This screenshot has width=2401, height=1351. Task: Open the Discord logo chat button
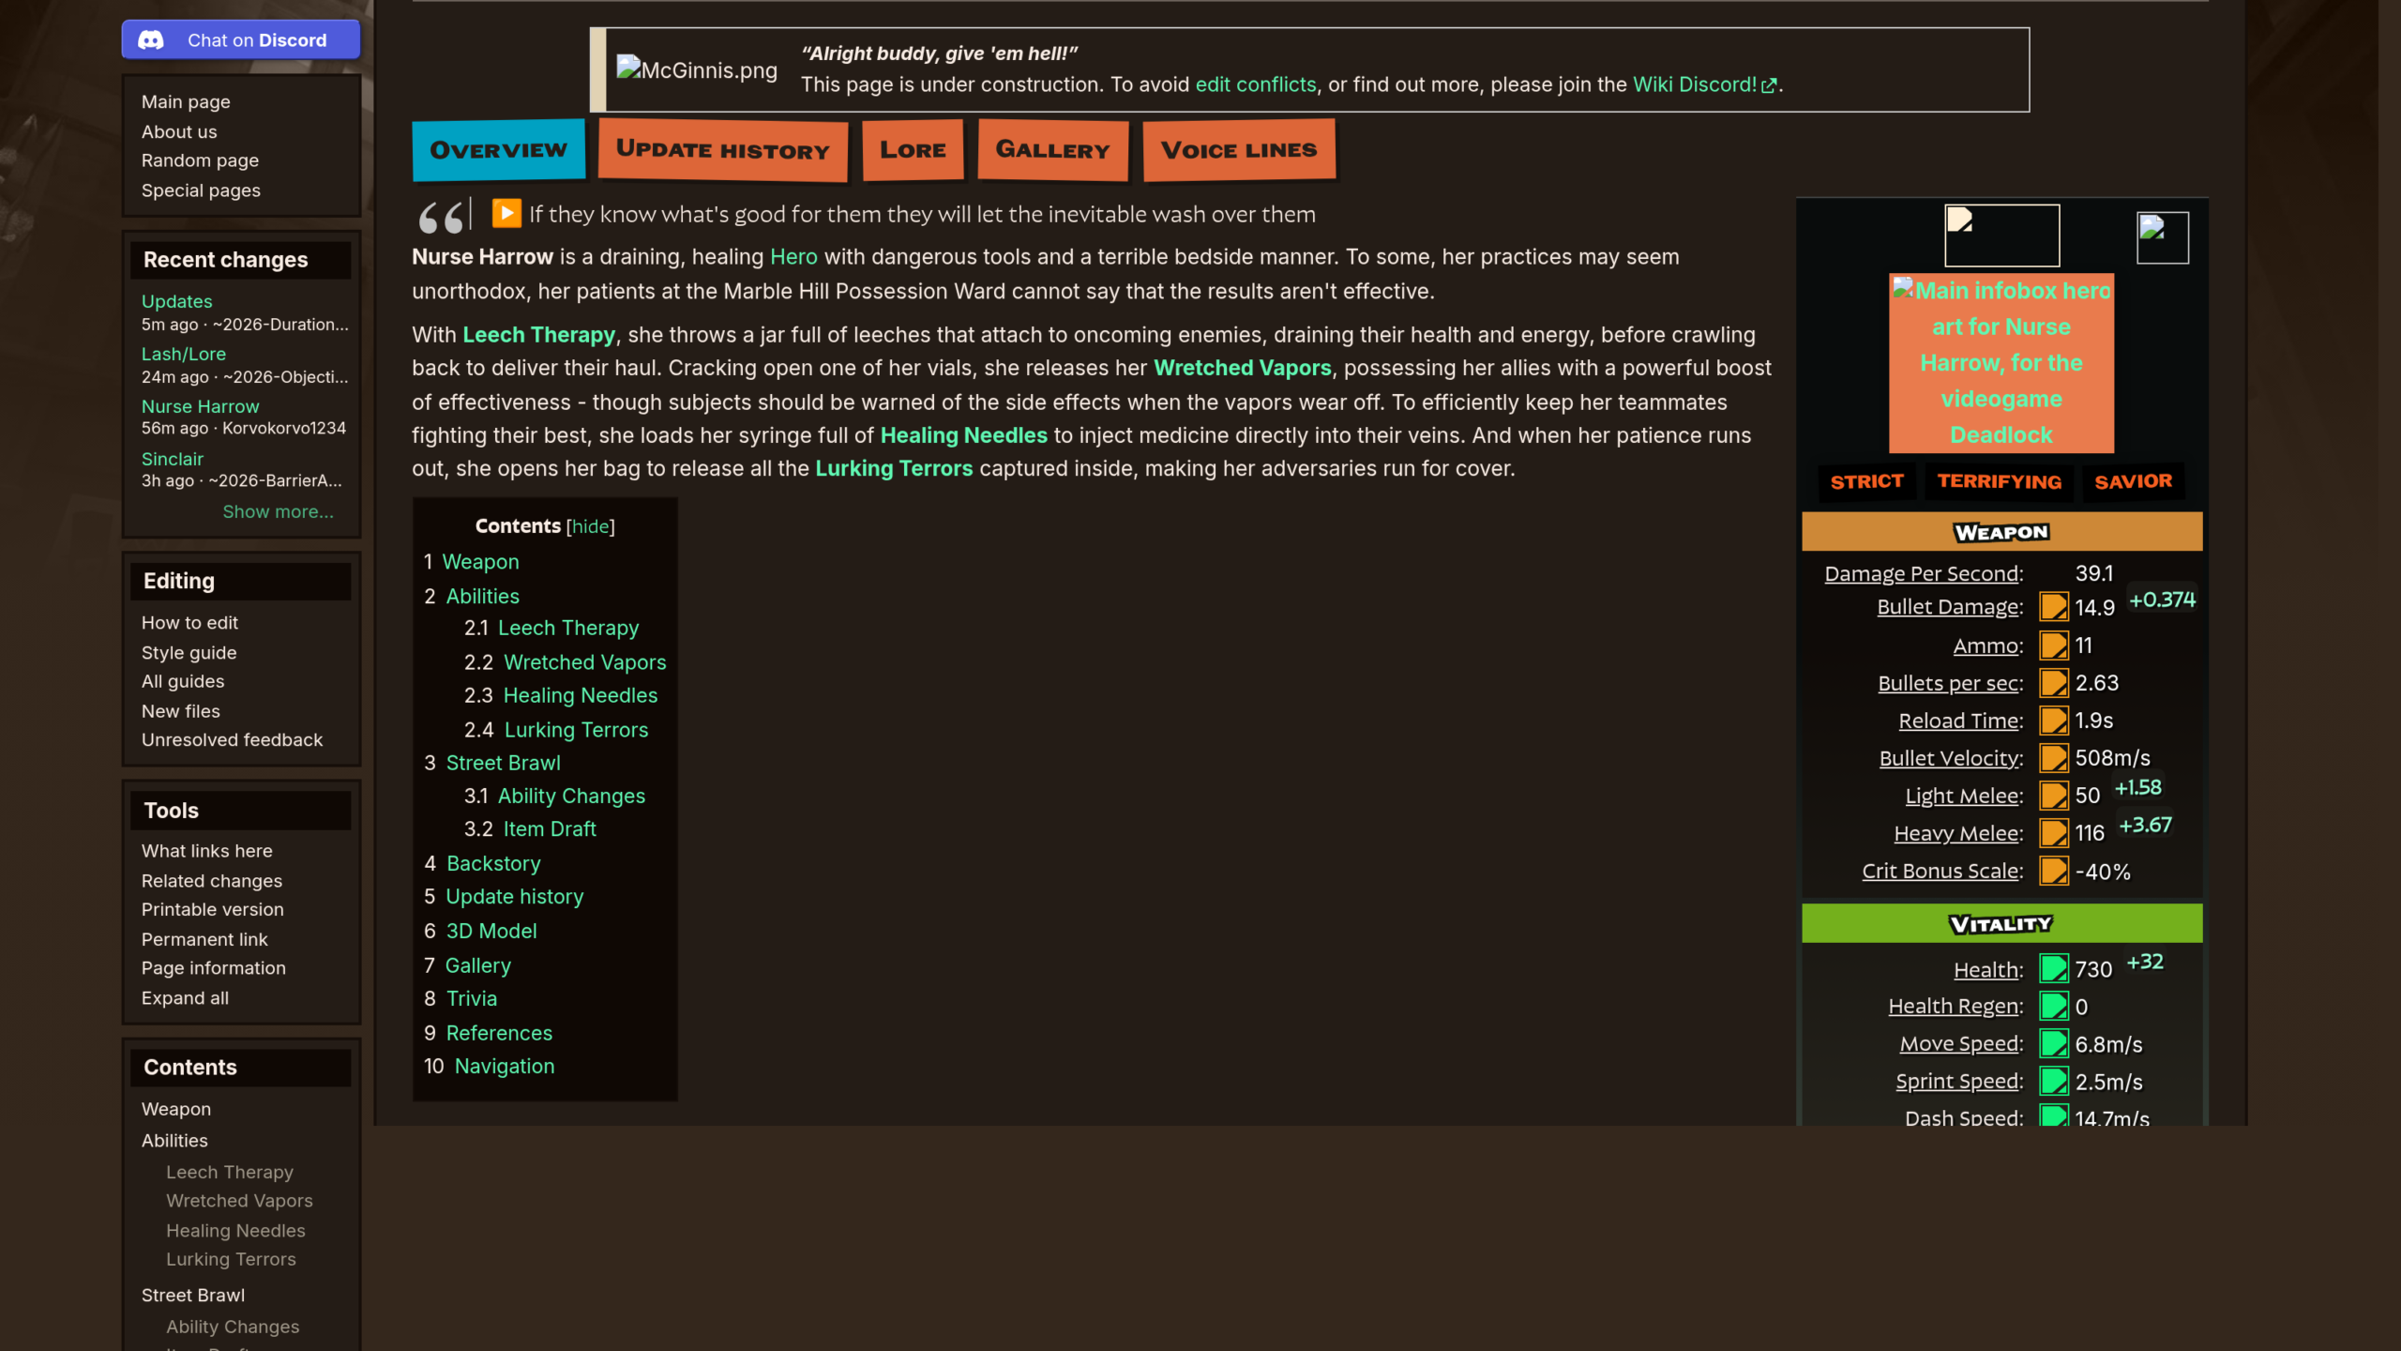click(241, 39)
